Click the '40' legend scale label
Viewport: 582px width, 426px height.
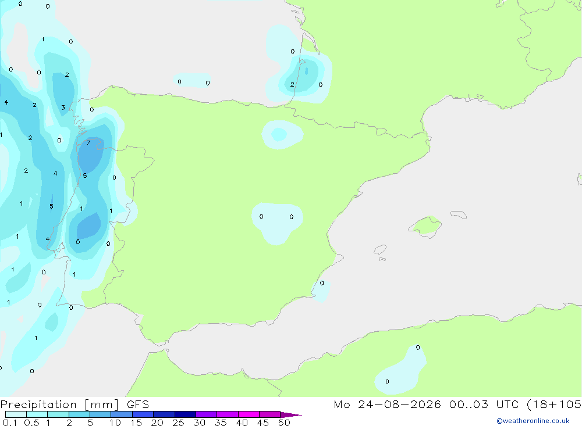point(242,423)
